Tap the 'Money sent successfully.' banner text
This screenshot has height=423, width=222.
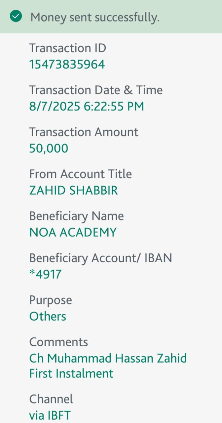(x=95, y=17)
